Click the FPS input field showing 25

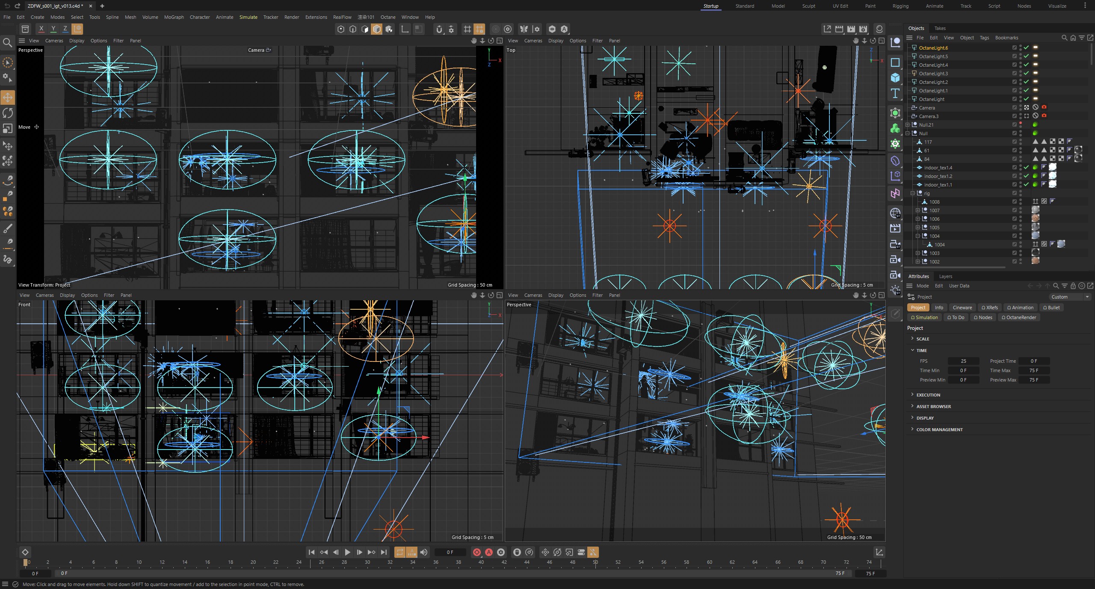(x=963, y=361)
